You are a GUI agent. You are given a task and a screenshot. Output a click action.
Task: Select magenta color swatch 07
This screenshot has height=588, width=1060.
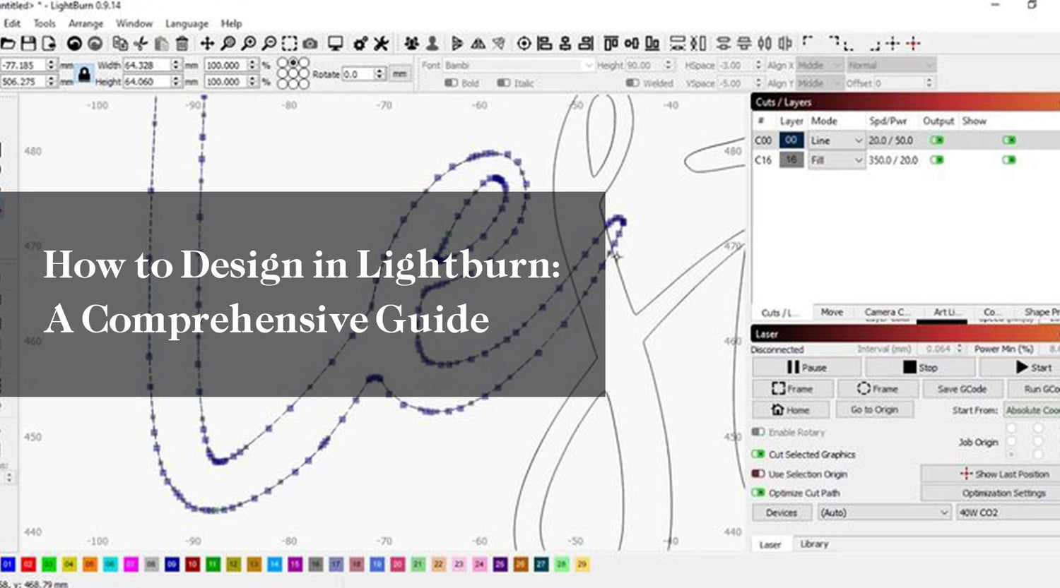tap(131, 565)
